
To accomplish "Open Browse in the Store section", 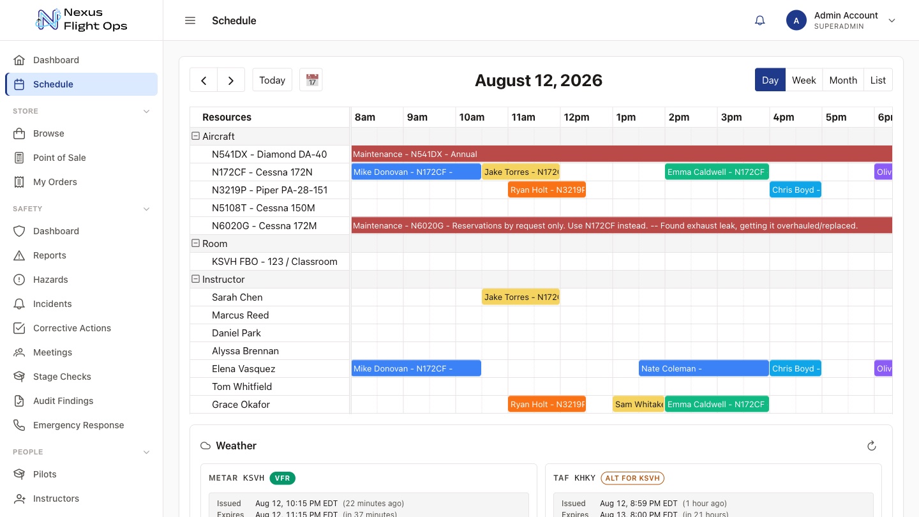I will click(81, 133).
